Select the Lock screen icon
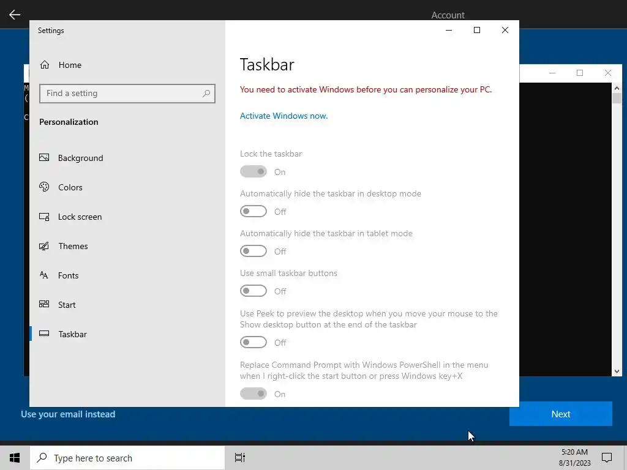 [x=44, y=217]
